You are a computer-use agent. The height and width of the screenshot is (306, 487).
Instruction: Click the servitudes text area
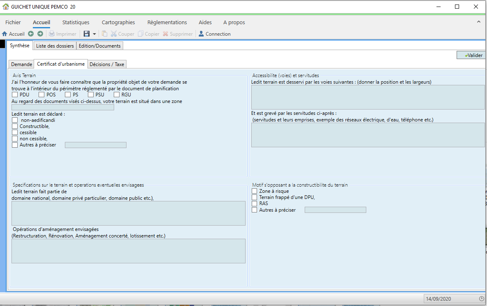pos(368,135)
